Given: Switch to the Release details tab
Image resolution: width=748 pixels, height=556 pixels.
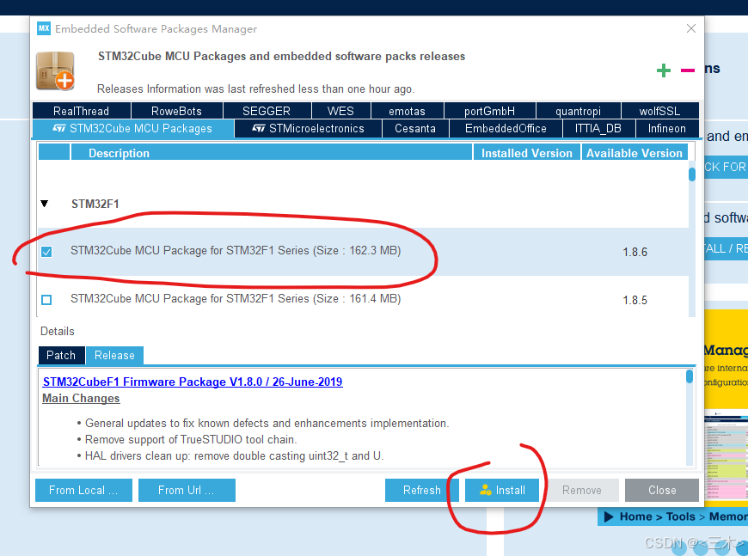Looking at the screenshot, I should pos(114,355).
